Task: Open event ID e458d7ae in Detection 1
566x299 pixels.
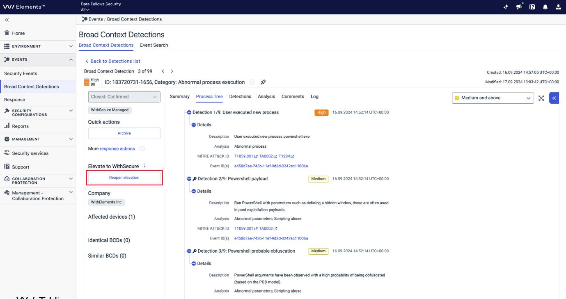Action: 271,166
